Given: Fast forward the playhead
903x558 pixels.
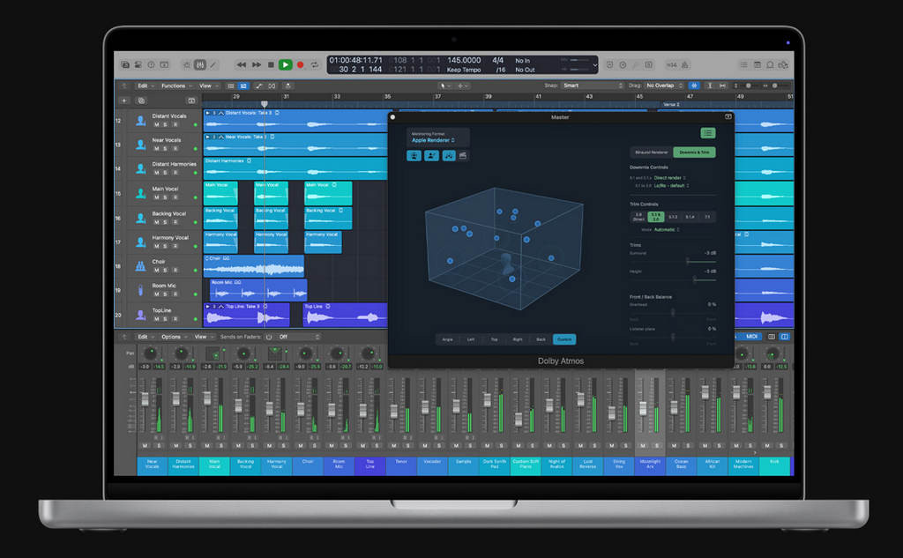Looking at the screenshot, I should (x=257, y=65).
